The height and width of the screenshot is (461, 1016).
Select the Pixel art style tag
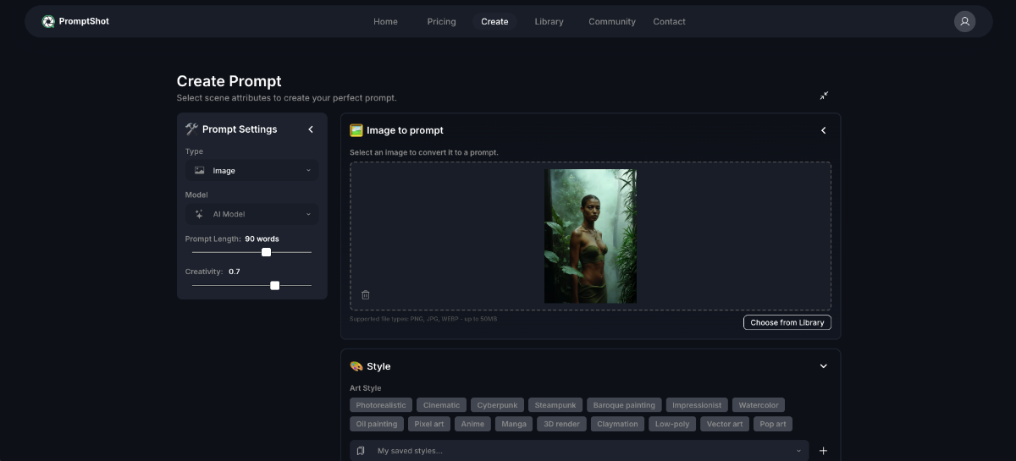point(429,424)
